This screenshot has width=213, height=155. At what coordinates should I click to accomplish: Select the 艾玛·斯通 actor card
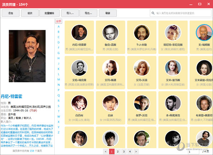(x=110, y=73)
